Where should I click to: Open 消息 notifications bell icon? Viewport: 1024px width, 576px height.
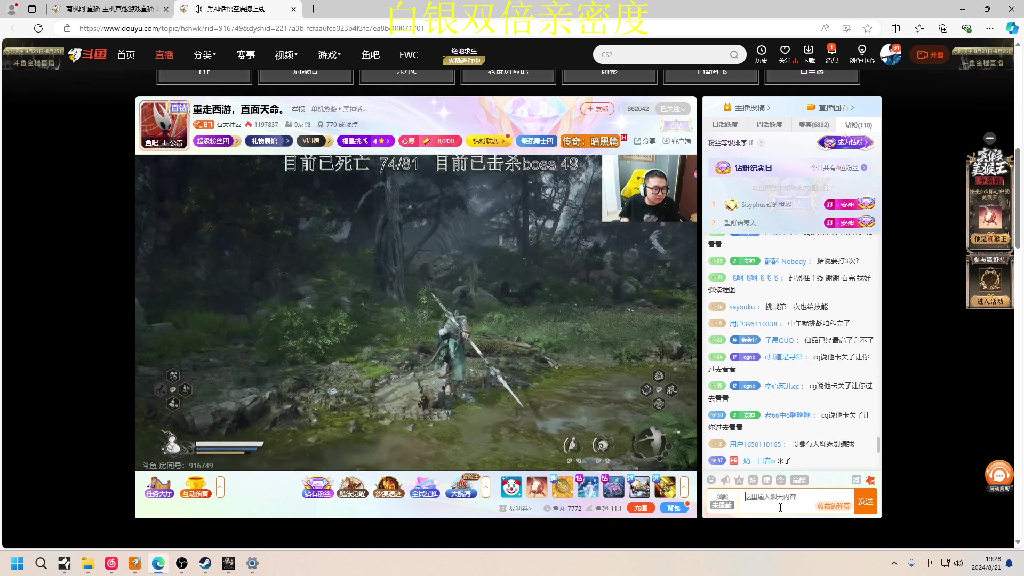(831, 54)
